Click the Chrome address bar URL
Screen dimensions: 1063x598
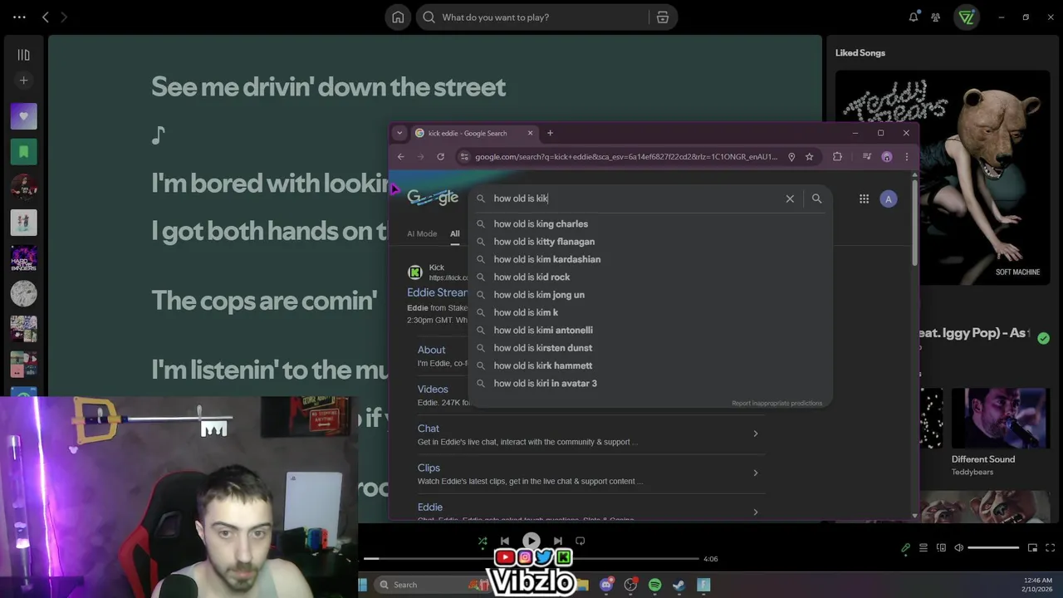click(626, 156)
